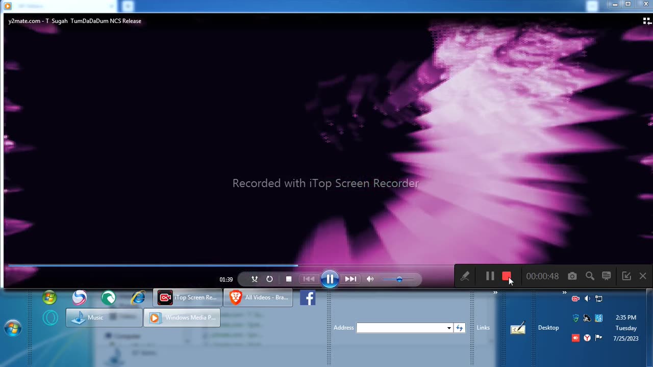
Task: Open the Windows Start orb
Action: 13,328
